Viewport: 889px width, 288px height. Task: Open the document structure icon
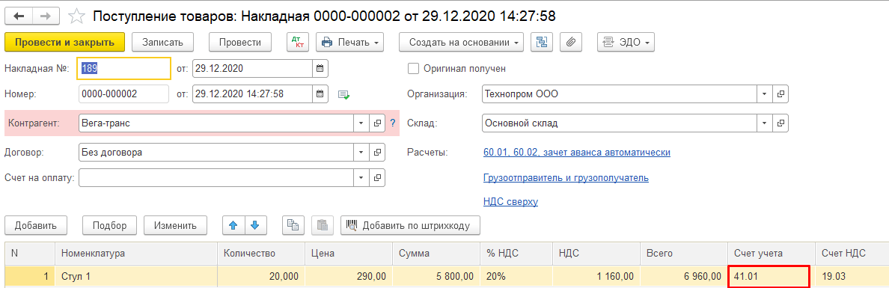(x=542, y=42)
